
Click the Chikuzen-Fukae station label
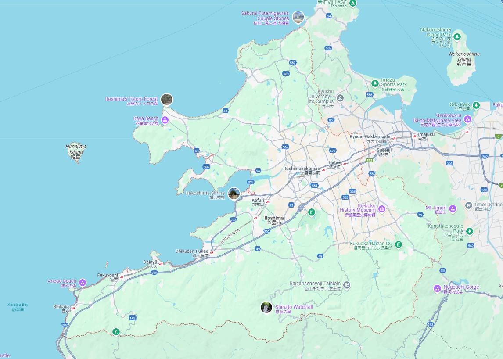tap(192, 251)
